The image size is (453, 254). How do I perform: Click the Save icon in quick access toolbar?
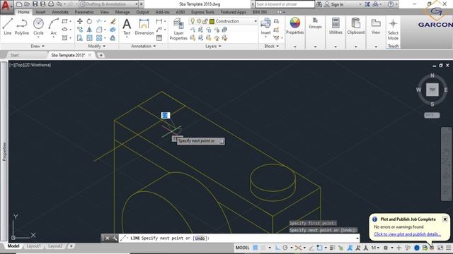coord(35,4)
